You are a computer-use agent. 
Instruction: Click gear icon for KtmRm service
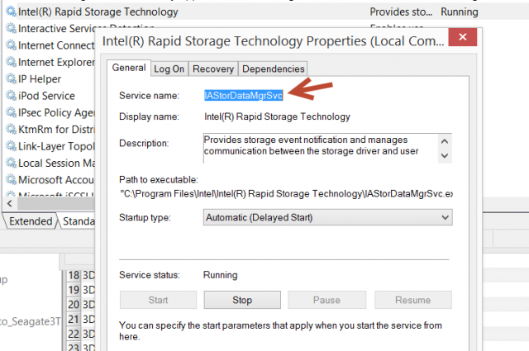[x=11, y=129]
